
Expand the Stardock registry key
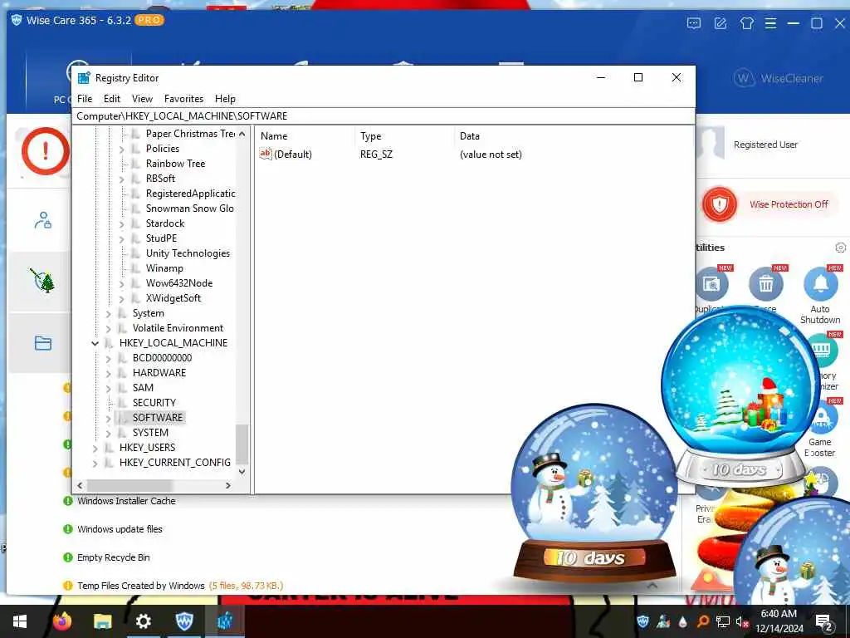click(x=121, y=224)
